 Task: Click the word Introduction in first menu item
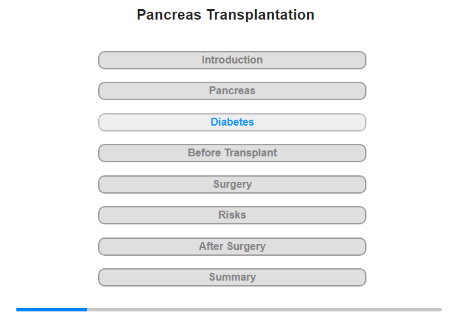(x=232, y=60)
